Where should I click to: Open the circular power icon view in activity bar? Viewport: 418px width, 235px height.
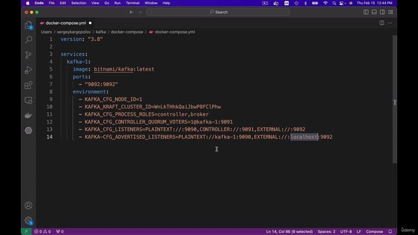point(28,131)
